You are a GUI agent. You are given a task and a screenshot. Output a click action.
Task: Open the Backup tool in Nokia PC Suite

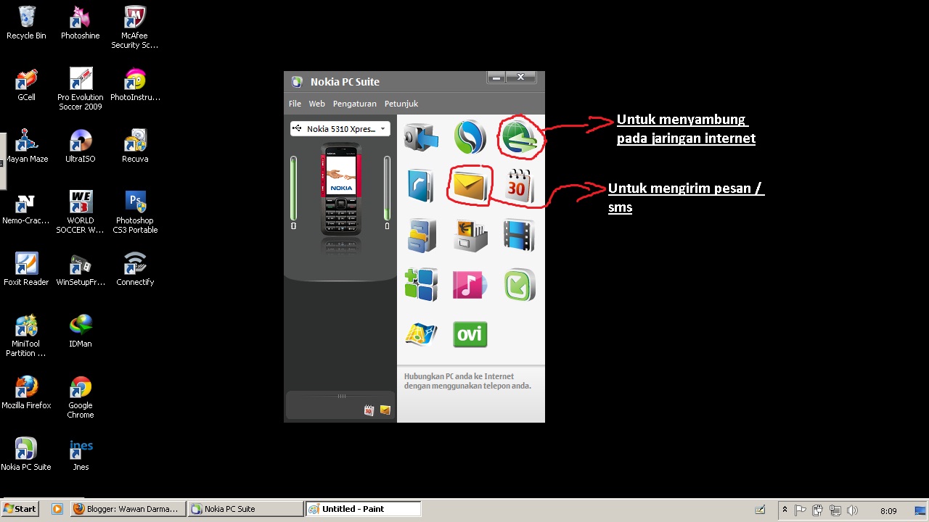pos(421,136)
